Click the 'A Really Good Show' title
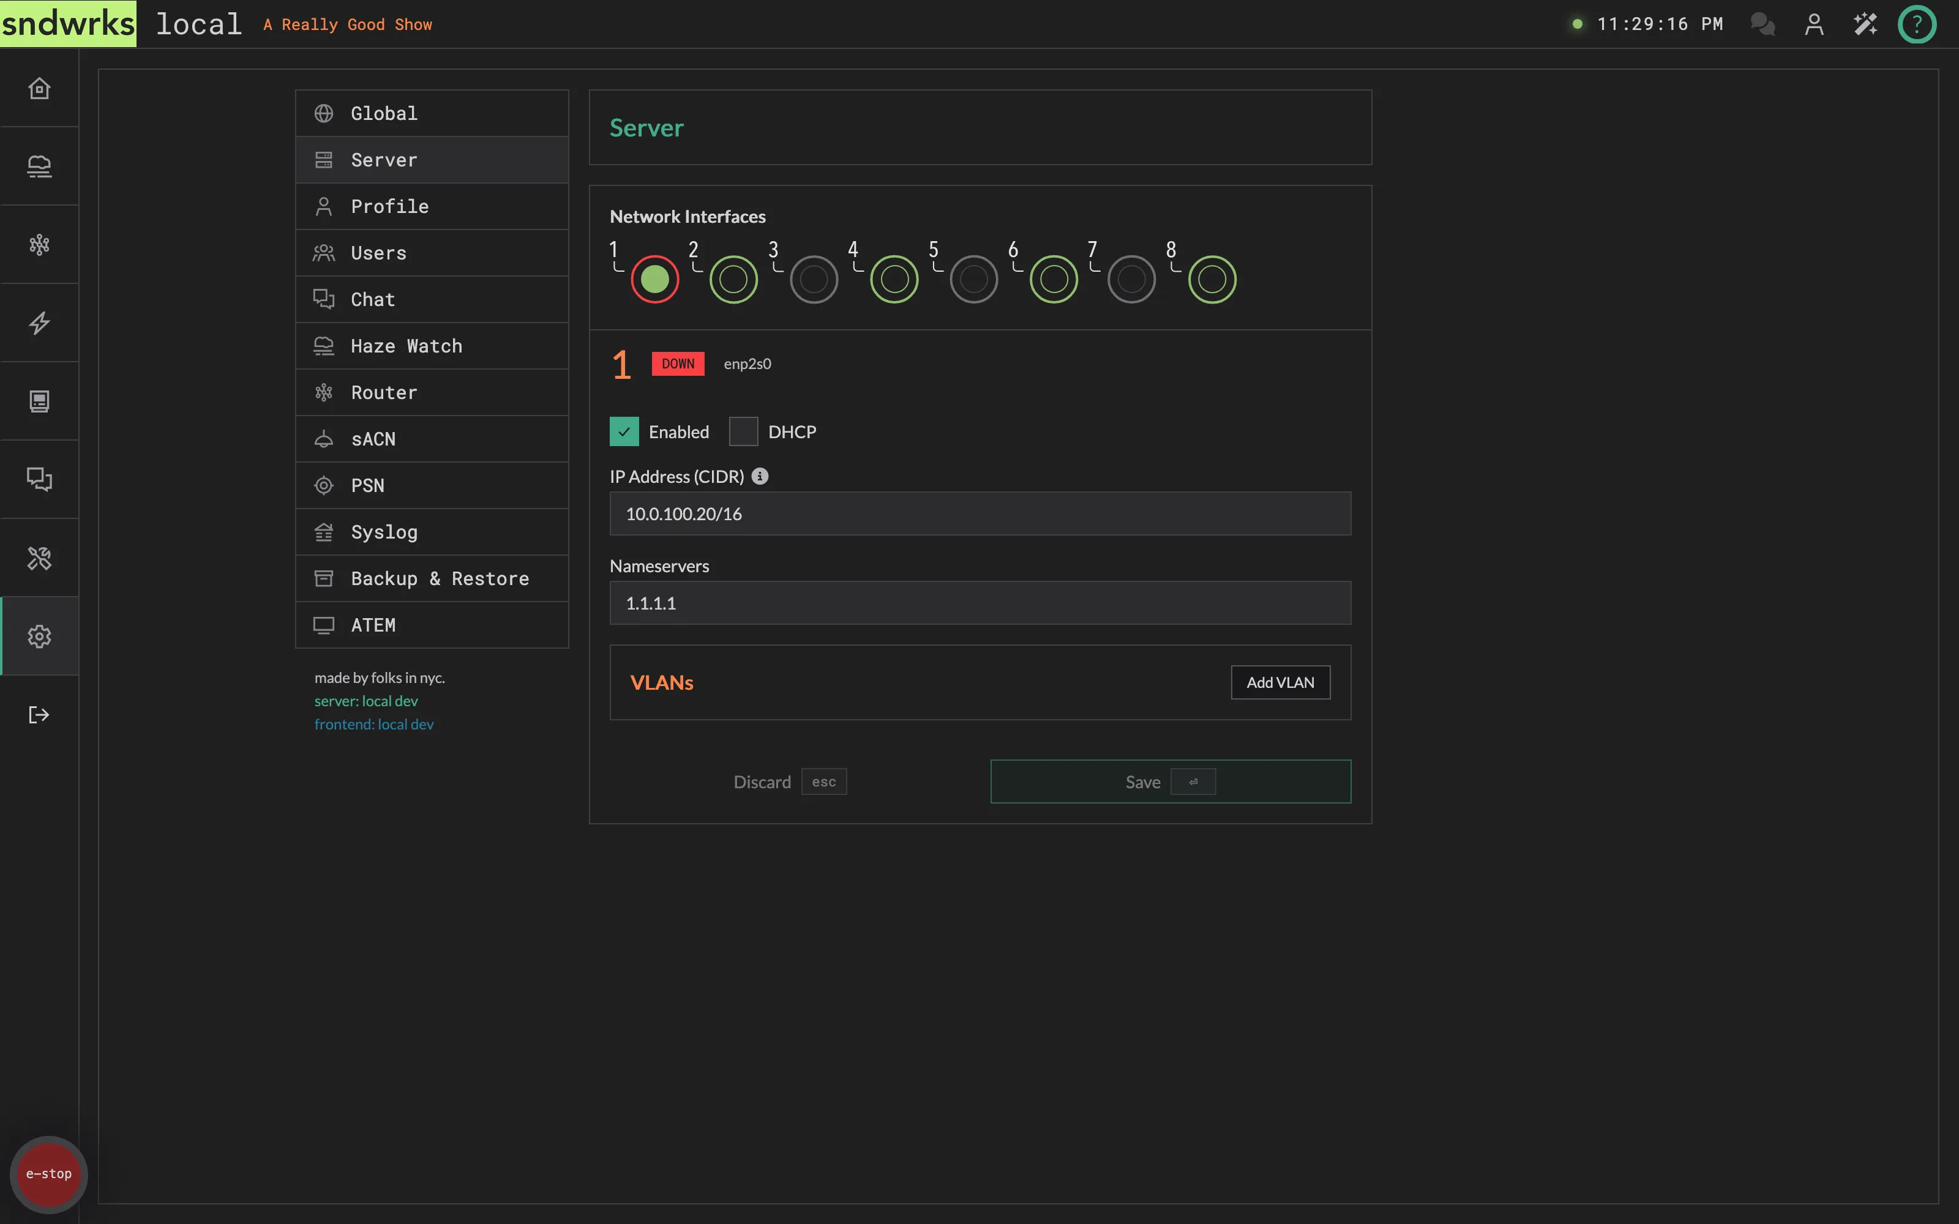This screenshot has width=1959, height=1224. point(347,25)
